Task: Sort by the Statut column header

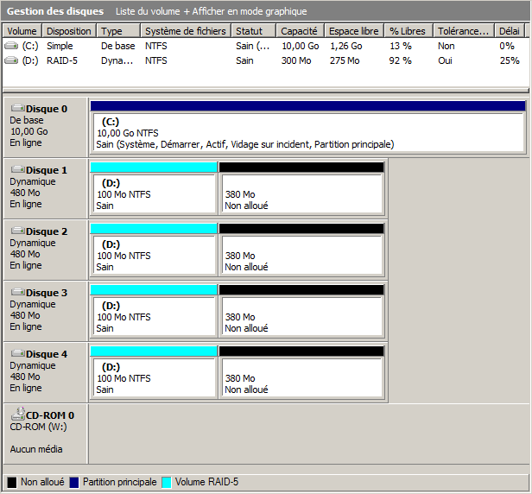Action: 253,31
